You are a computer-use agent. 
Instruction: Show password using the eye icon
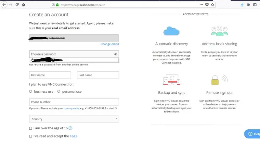coord(116,54)
